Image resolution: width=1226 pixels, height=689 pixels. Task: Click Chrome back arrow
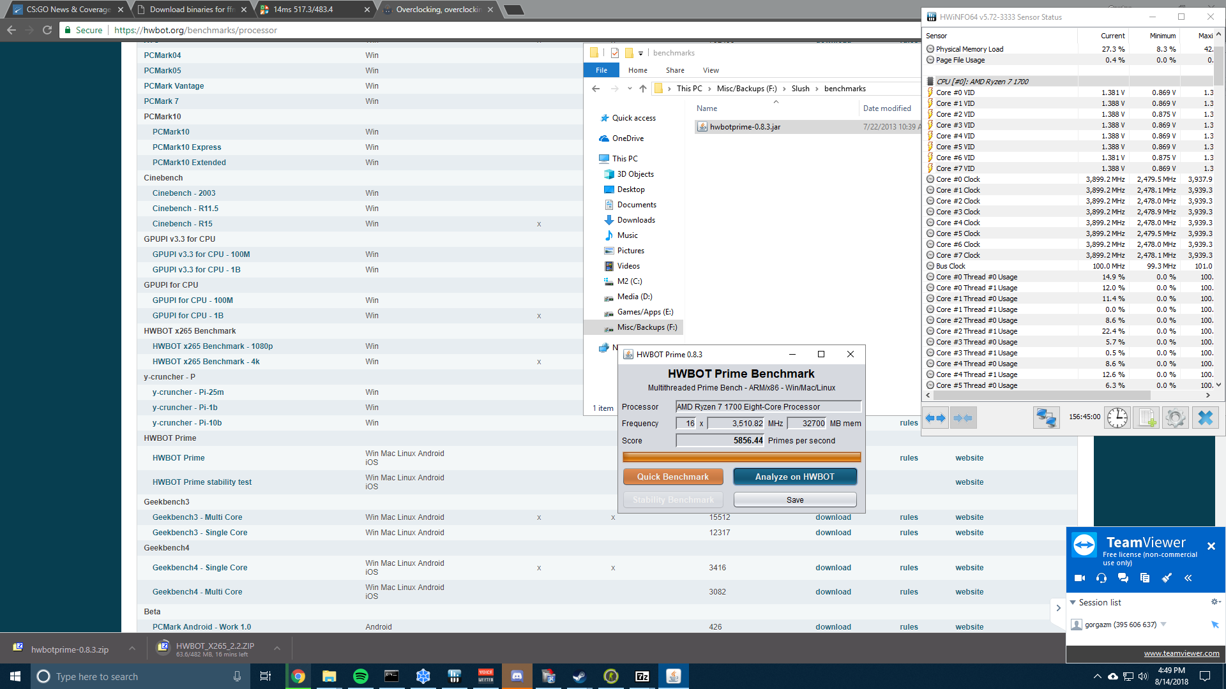point(11,30)
